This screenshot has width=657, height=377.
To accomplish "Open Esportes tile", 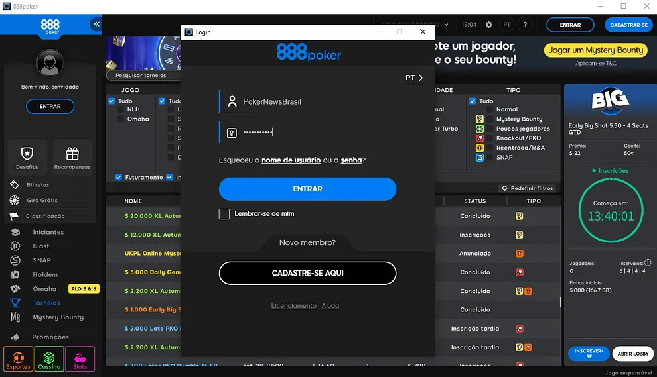I will [x=18, y=359].
